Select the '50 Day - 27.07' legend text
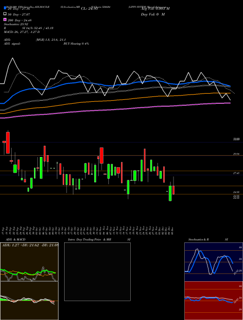This screenshot has height=320, width=243. pyautogui.click(x=19, y=15)
